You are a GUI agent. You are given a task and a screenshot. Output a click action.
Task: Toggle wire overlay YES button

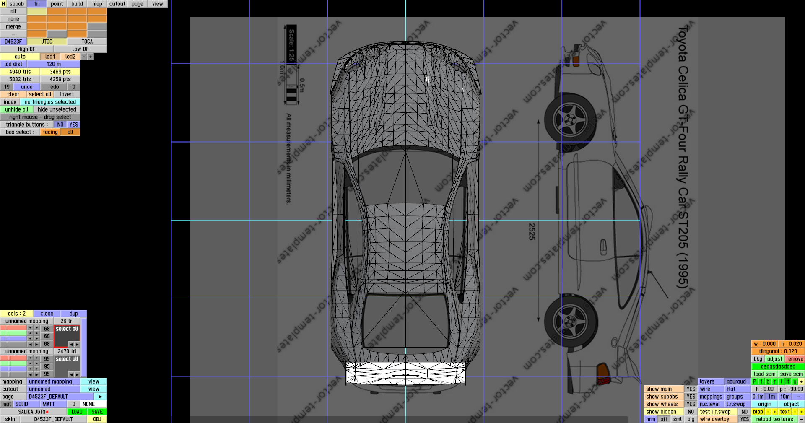[745, 419]
